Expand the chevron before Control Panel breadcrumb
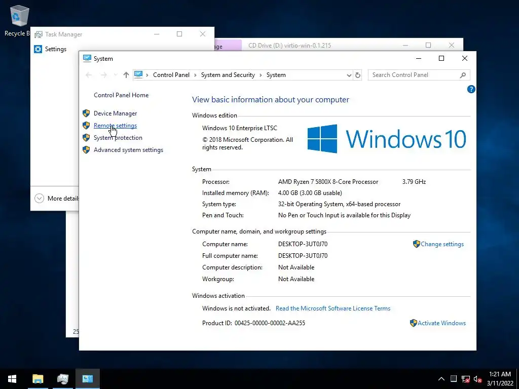 pyautogui.click(x=147, y=75)
